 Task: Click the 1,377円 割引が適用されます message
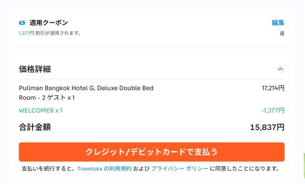(50, 33)
